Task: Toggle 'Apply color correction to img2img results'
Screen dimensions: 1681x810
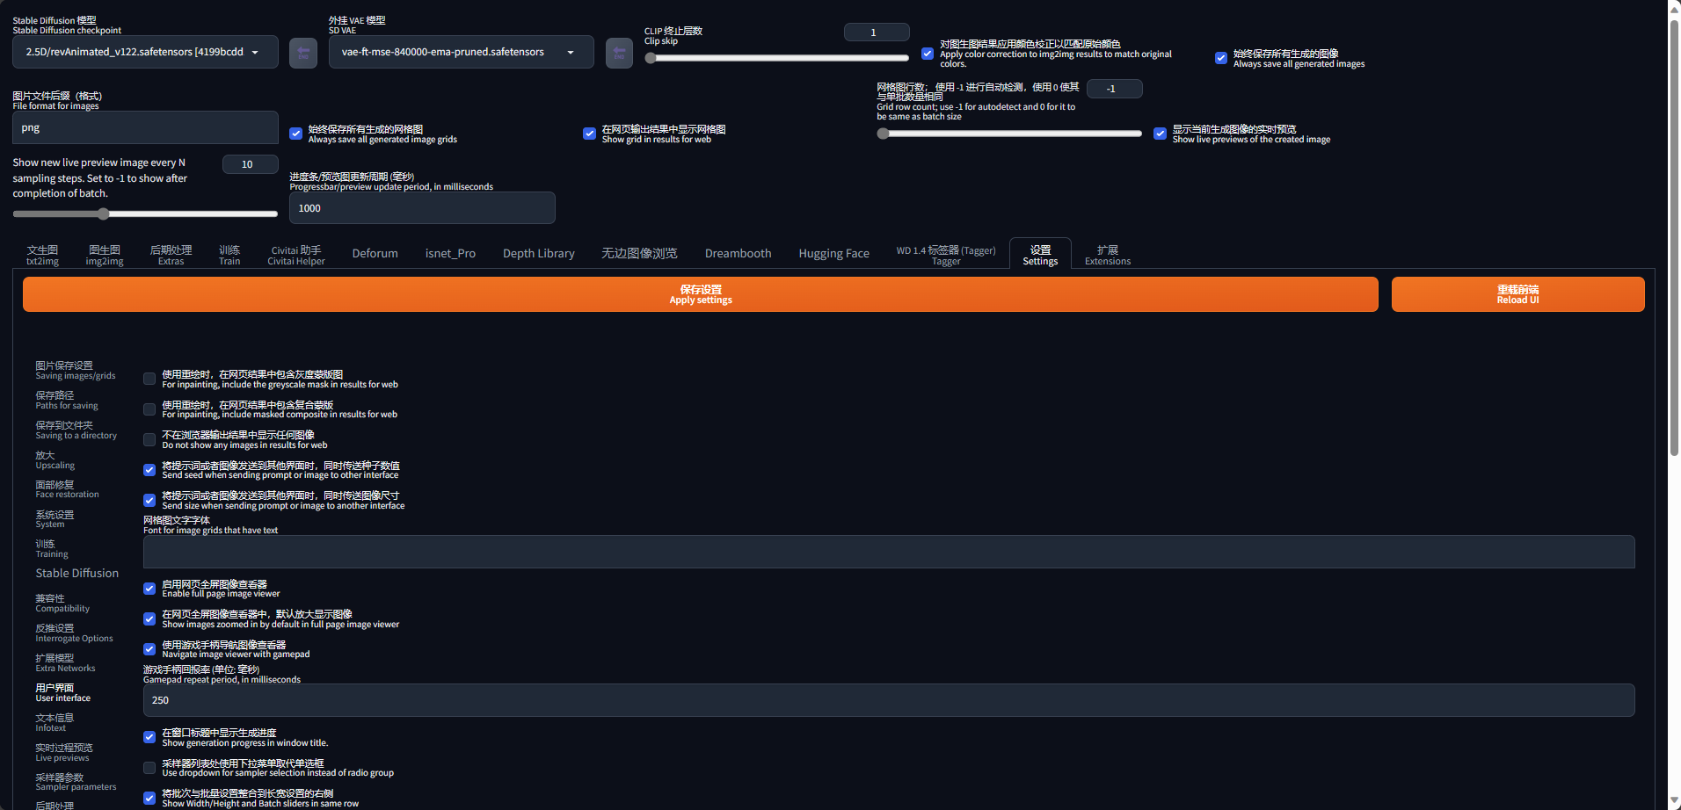Action: click(x=927, y=53)
